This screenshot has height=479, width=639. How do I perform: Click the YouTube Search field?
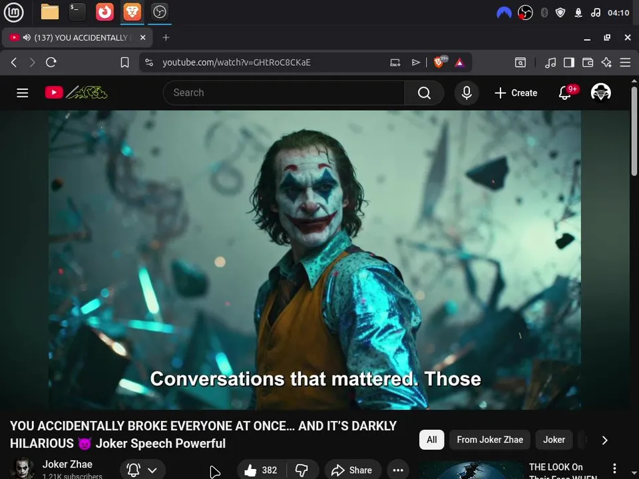pyautogui.click(x=284, y=93)
